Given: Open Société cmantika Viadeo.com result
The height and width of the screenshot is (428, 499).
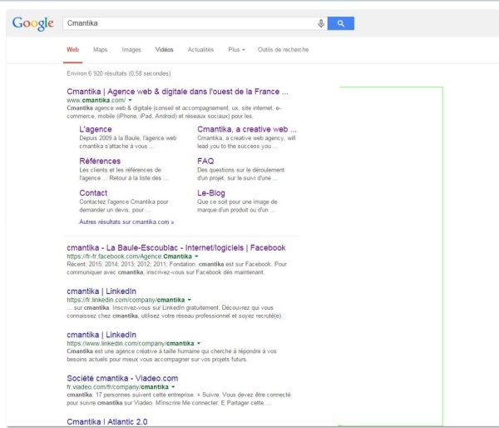Looking at the screenshot, I should click(x=122, y=378).
